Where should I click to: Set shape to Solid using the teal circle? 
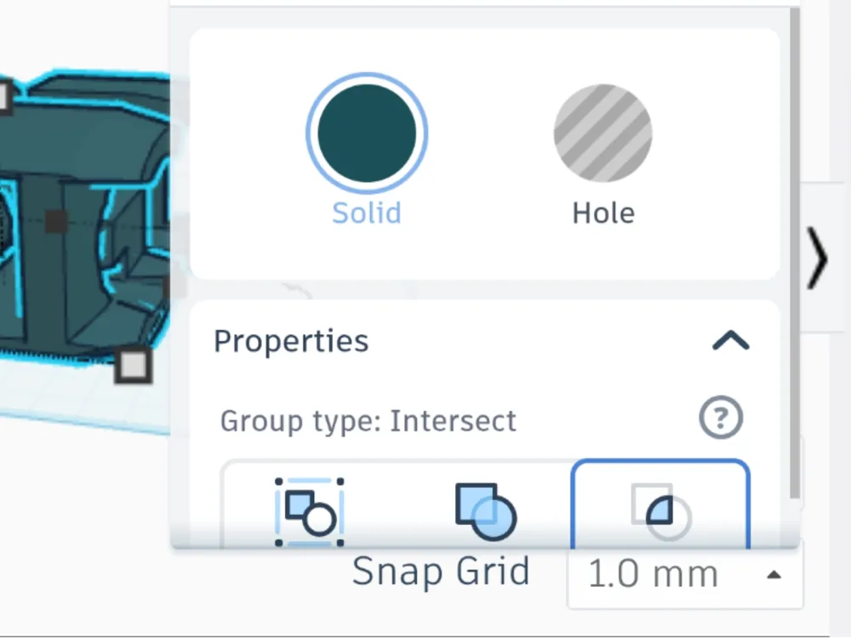[367, 134]
